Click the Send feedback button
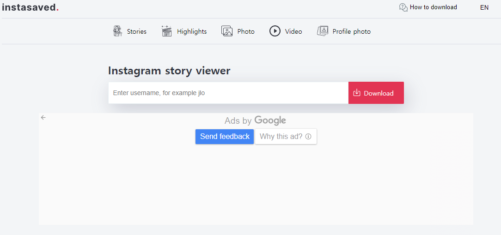 click(225, 137)
